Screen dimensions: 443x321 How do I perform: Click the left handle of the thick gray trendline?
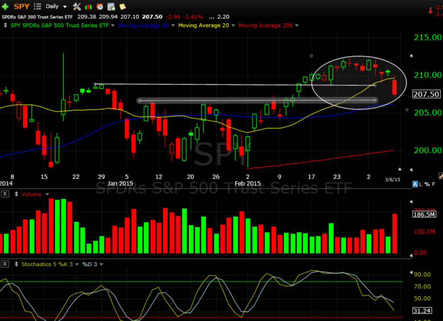point(140,100)
